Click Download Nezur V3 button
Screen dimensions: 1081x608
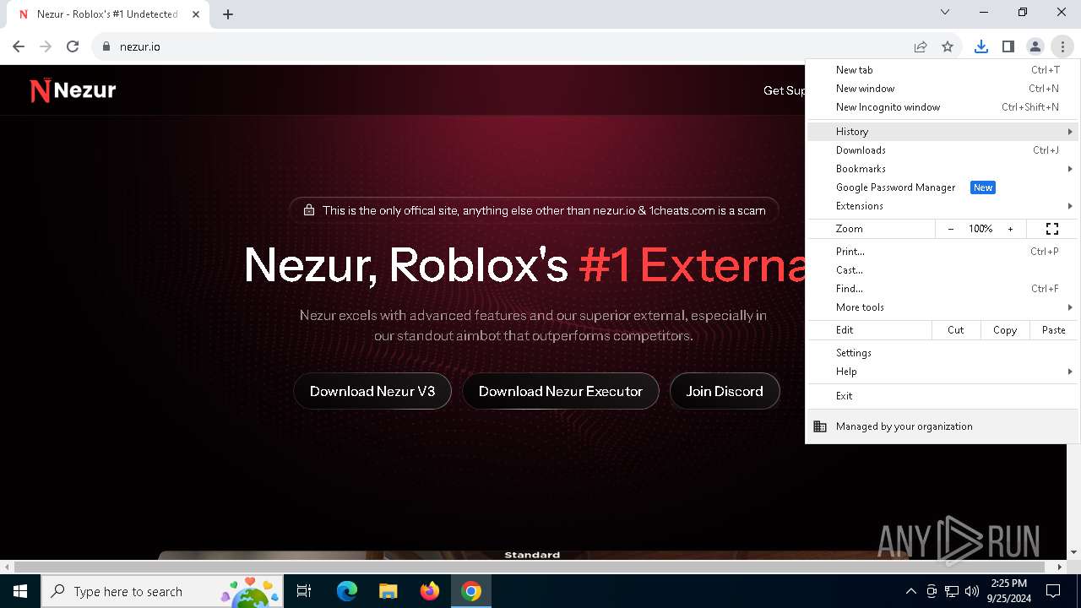coord(372,391)
